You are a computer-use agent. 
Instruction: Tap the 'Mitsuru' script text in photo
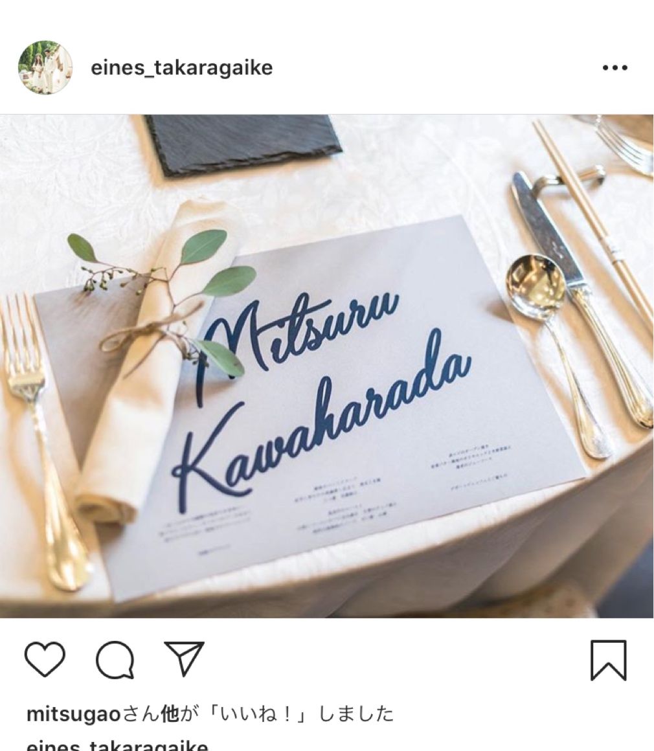click(x=296, y=342)
